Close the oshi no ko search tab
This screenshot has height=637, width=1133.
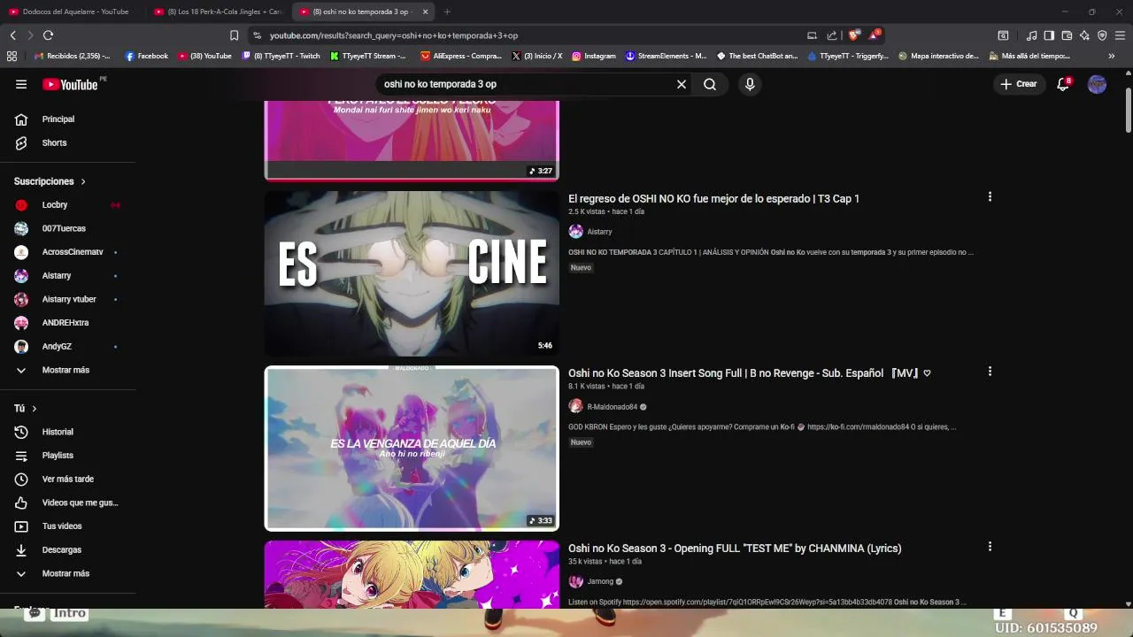425,12
